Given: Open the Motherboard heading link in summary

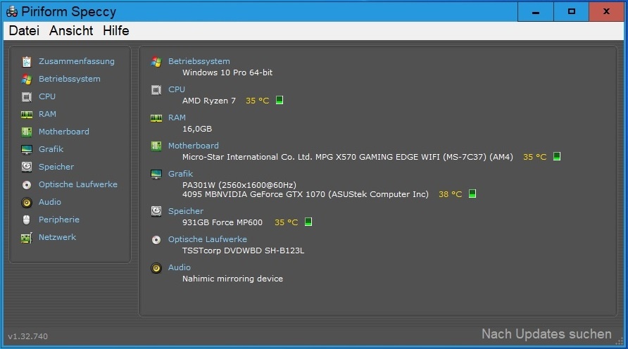Looking at the screenshot, I should point(194,146).
